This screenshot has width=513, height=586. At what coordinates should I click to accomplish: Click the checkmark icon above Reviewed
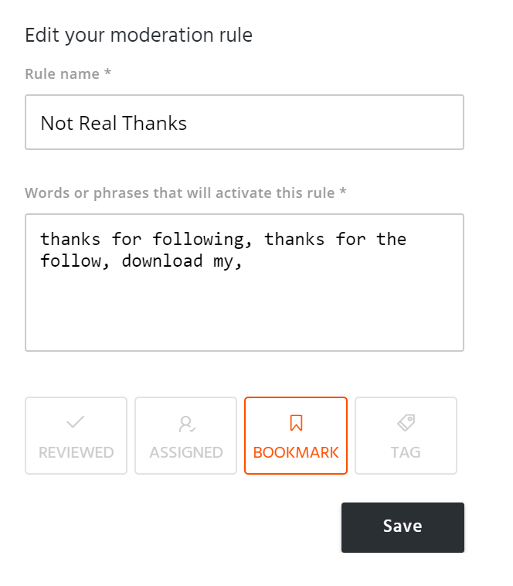(76, 422)
